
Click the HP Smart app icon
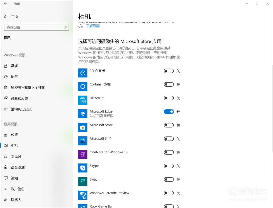point(83,100)
